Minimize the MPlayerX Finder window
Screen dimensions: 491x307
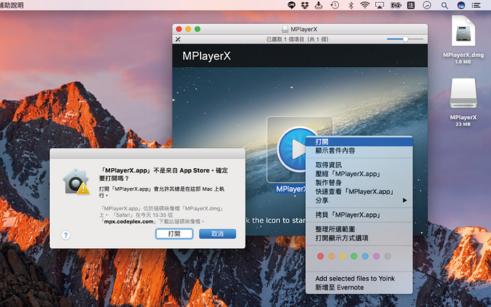[x=188, y=29]
